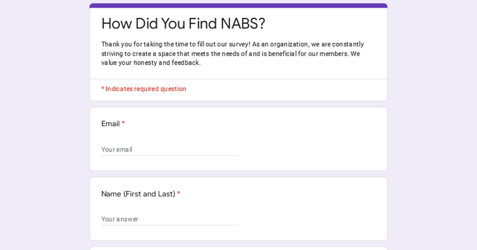Click the underline beneath 'Your email'

point(170,155)
